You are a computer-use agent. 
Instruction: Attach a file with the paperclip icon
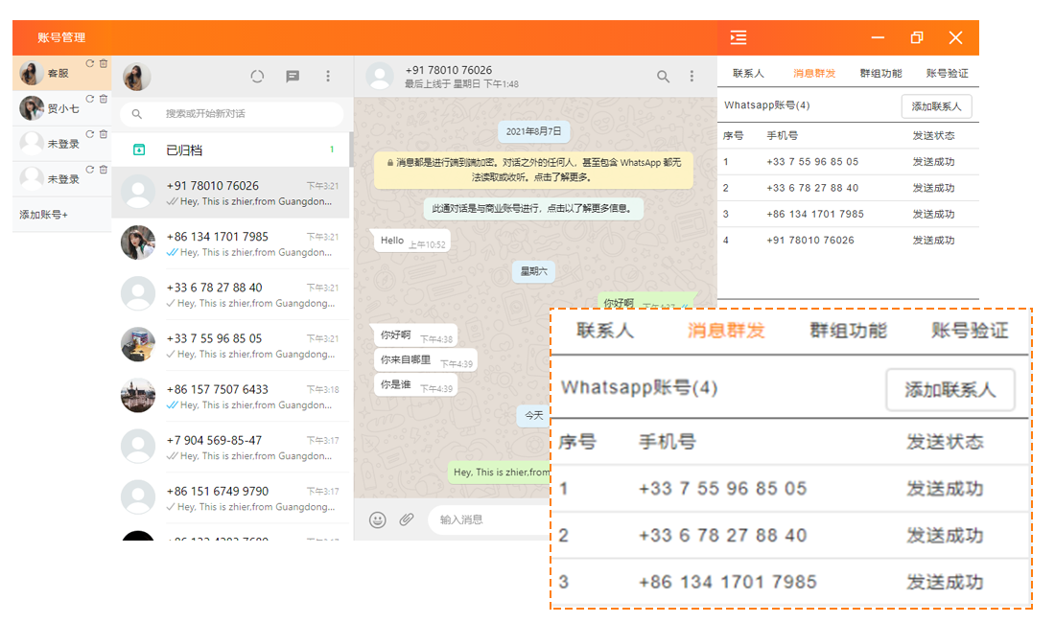[407, 519]
